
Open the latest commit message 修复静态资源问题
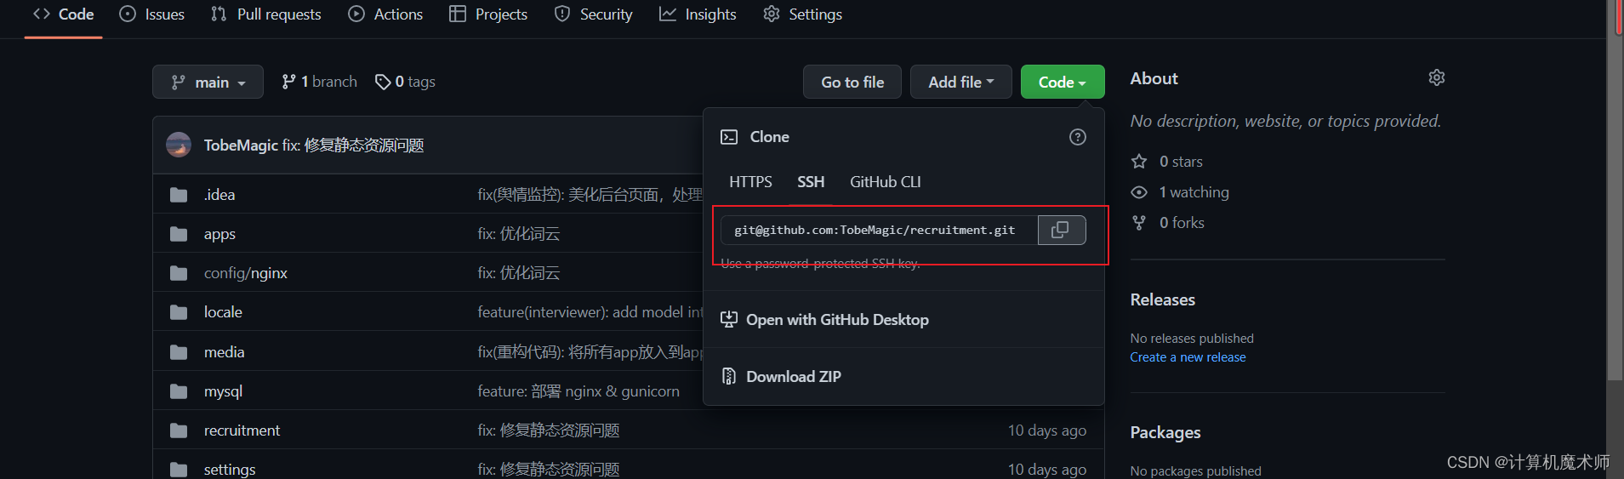point(353,145)
